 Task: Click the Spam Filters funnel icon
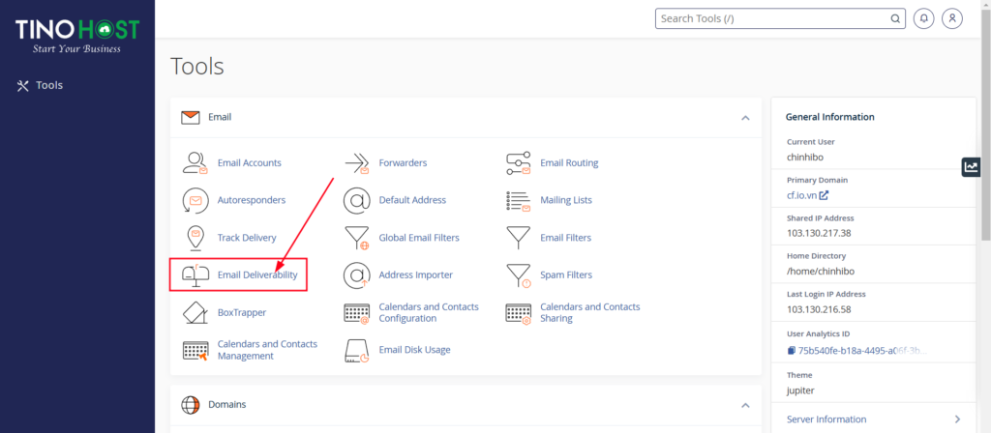click(519, 275)
